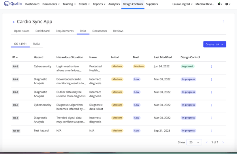The width and height of the screenshot is (237, 154).
Task: Sort the table by the ID column header
Action: click(x=15, y=57)
